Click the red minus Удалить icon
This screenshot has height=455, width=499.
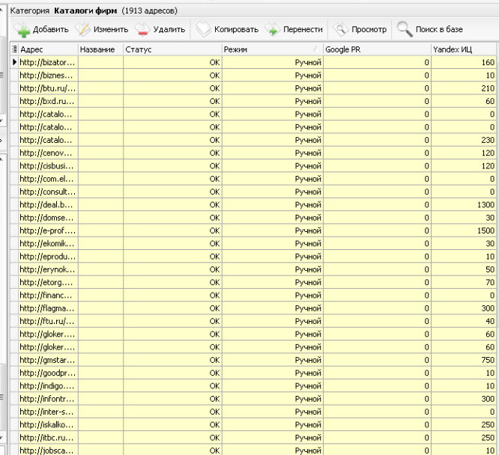[x=142, y=30]
